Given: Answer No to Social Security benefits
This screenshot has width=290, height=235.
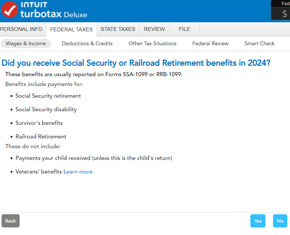Looking at the screenshot, I should click(x=280, y=221).
